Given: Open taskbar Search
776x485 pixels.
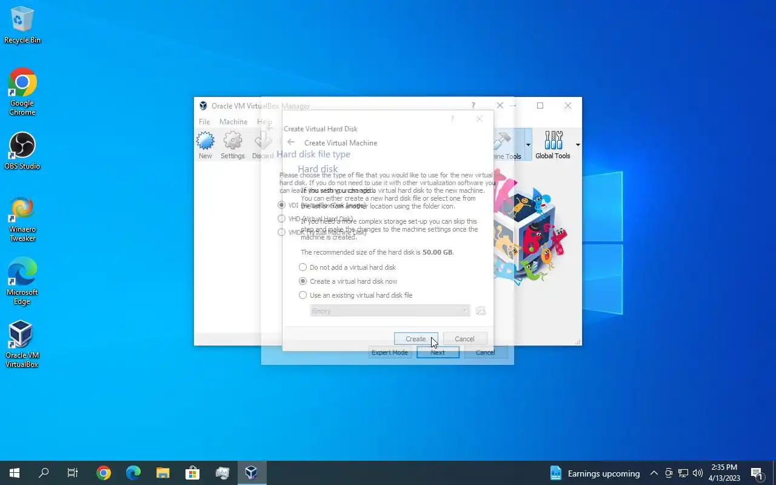Looking at the screenshot, I should pyautogui.click(x=44, y=473).
